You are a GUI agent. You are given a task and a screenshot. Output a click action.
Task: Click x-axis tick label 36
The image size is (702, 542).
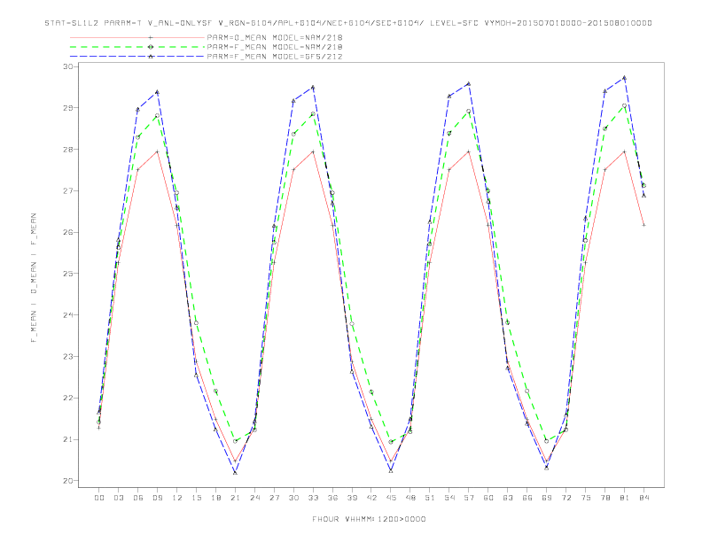(x=332, y=498)
